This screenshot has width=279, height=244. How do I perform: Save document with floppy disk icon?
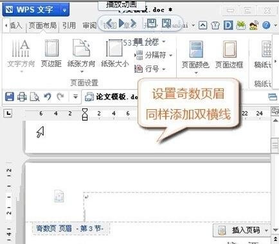[10, 97]
